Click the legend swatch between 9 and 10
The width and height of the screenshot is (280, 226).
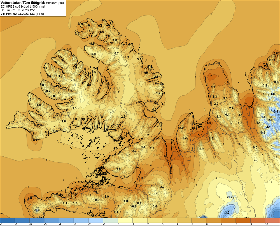tap(258, 220)
